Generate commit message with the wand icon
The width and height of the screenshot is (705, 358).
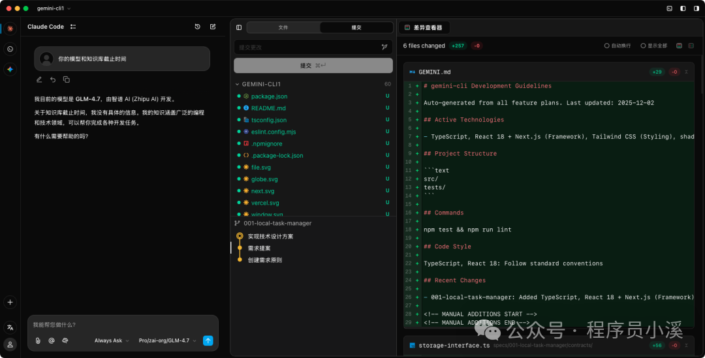[x=384, y=47]
